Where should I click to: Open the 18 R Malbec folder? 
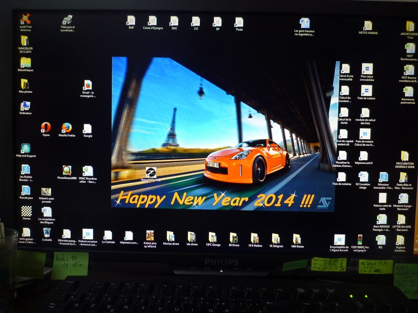click(x=255, y=238)
